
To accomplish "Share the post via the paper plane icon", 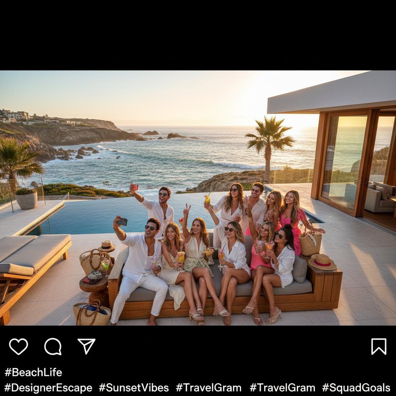I will point(86,346).
